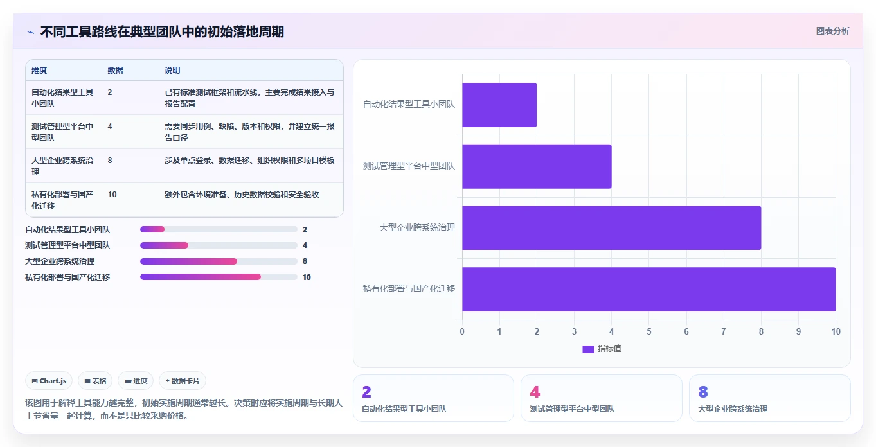Click the 测试管理型平台中型团队 progress bar

click(x=219, y=245)
